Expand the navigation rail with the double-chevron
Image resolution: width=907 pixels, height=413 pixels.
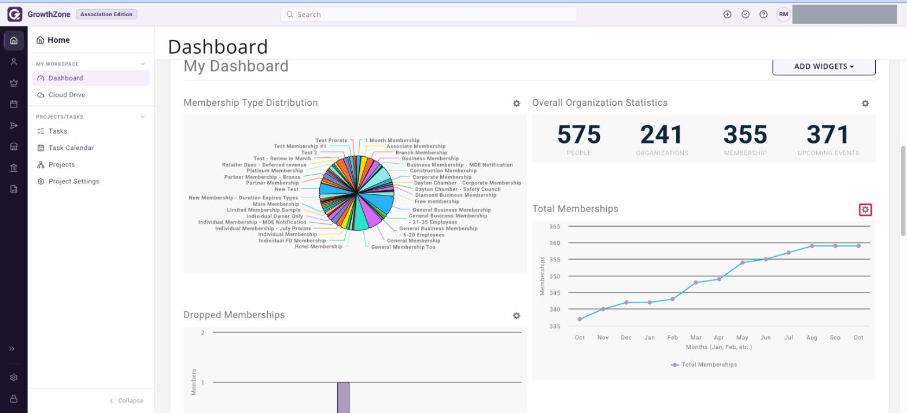[x=12, y=349]
